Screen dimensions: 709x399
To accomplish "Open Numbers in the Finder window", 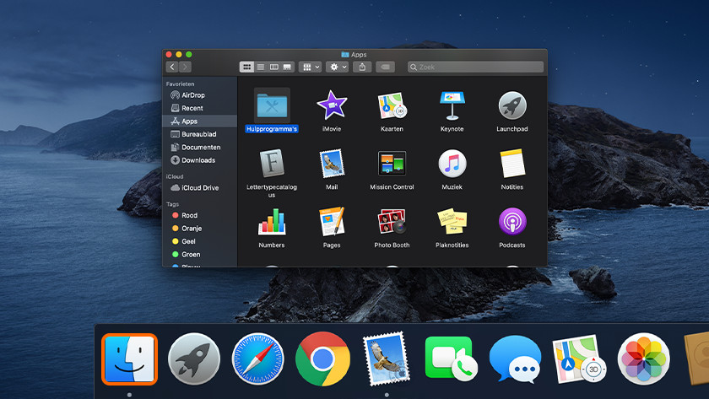I will pyautogui.click(x=271, y=223).
